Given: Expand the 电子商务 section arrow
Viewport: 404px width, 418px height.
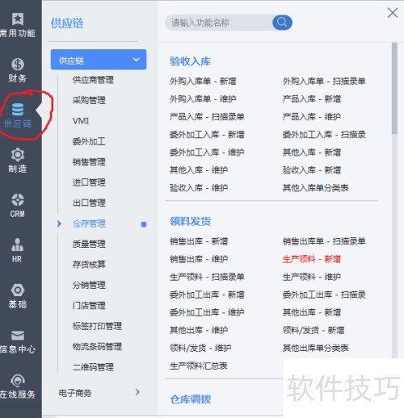Looking at the screenshot, I should point(137,392).
